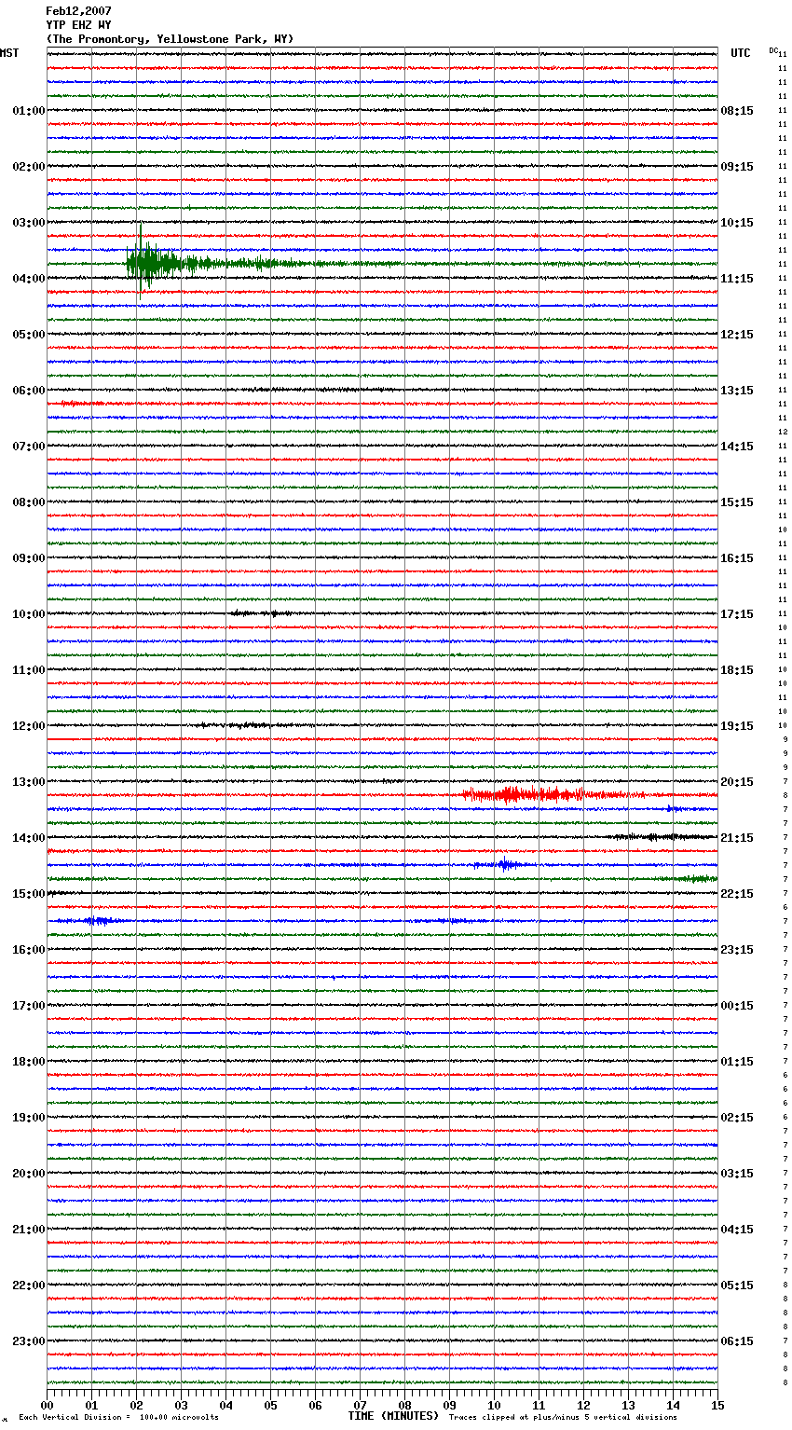Click the blue seismic spike before 15:00
Image resolution: width=792 pixels, height=1430 pixels.
point(504,864)
